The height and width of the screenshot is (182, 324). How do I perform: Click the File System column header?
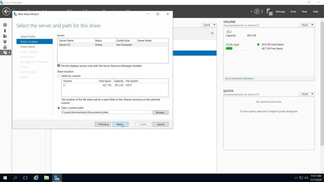[x=132, y=81]
